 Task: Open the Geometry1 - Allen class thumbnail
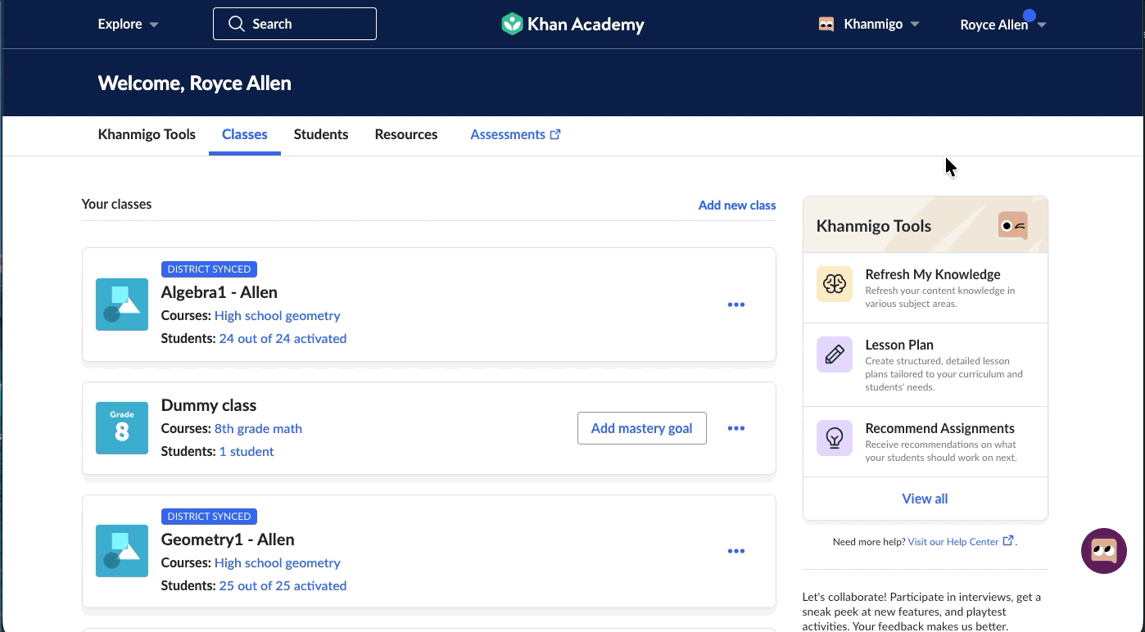click(x=122, y=551)
